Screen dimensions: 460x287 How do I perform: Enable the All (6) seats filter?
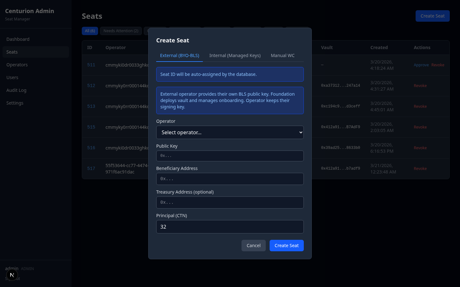click(x=90, y=31)
